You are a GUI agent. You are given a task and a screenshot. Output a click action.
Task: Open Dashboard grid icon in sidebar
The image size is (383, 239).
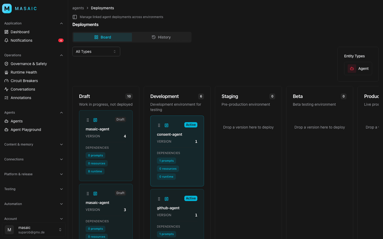pyautogui.click(x=6, y=32)
